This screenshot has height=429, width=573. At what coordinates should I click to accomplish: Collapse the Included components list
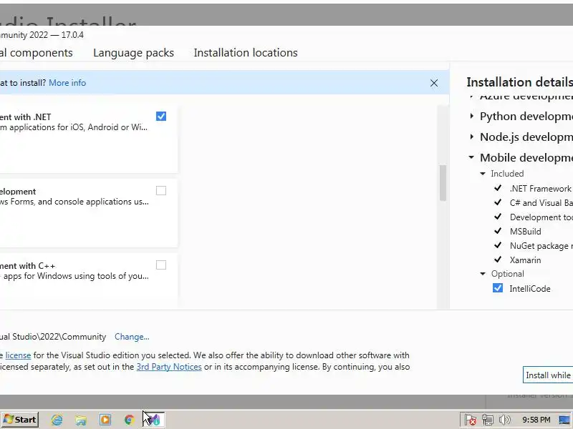click(483, 174)
